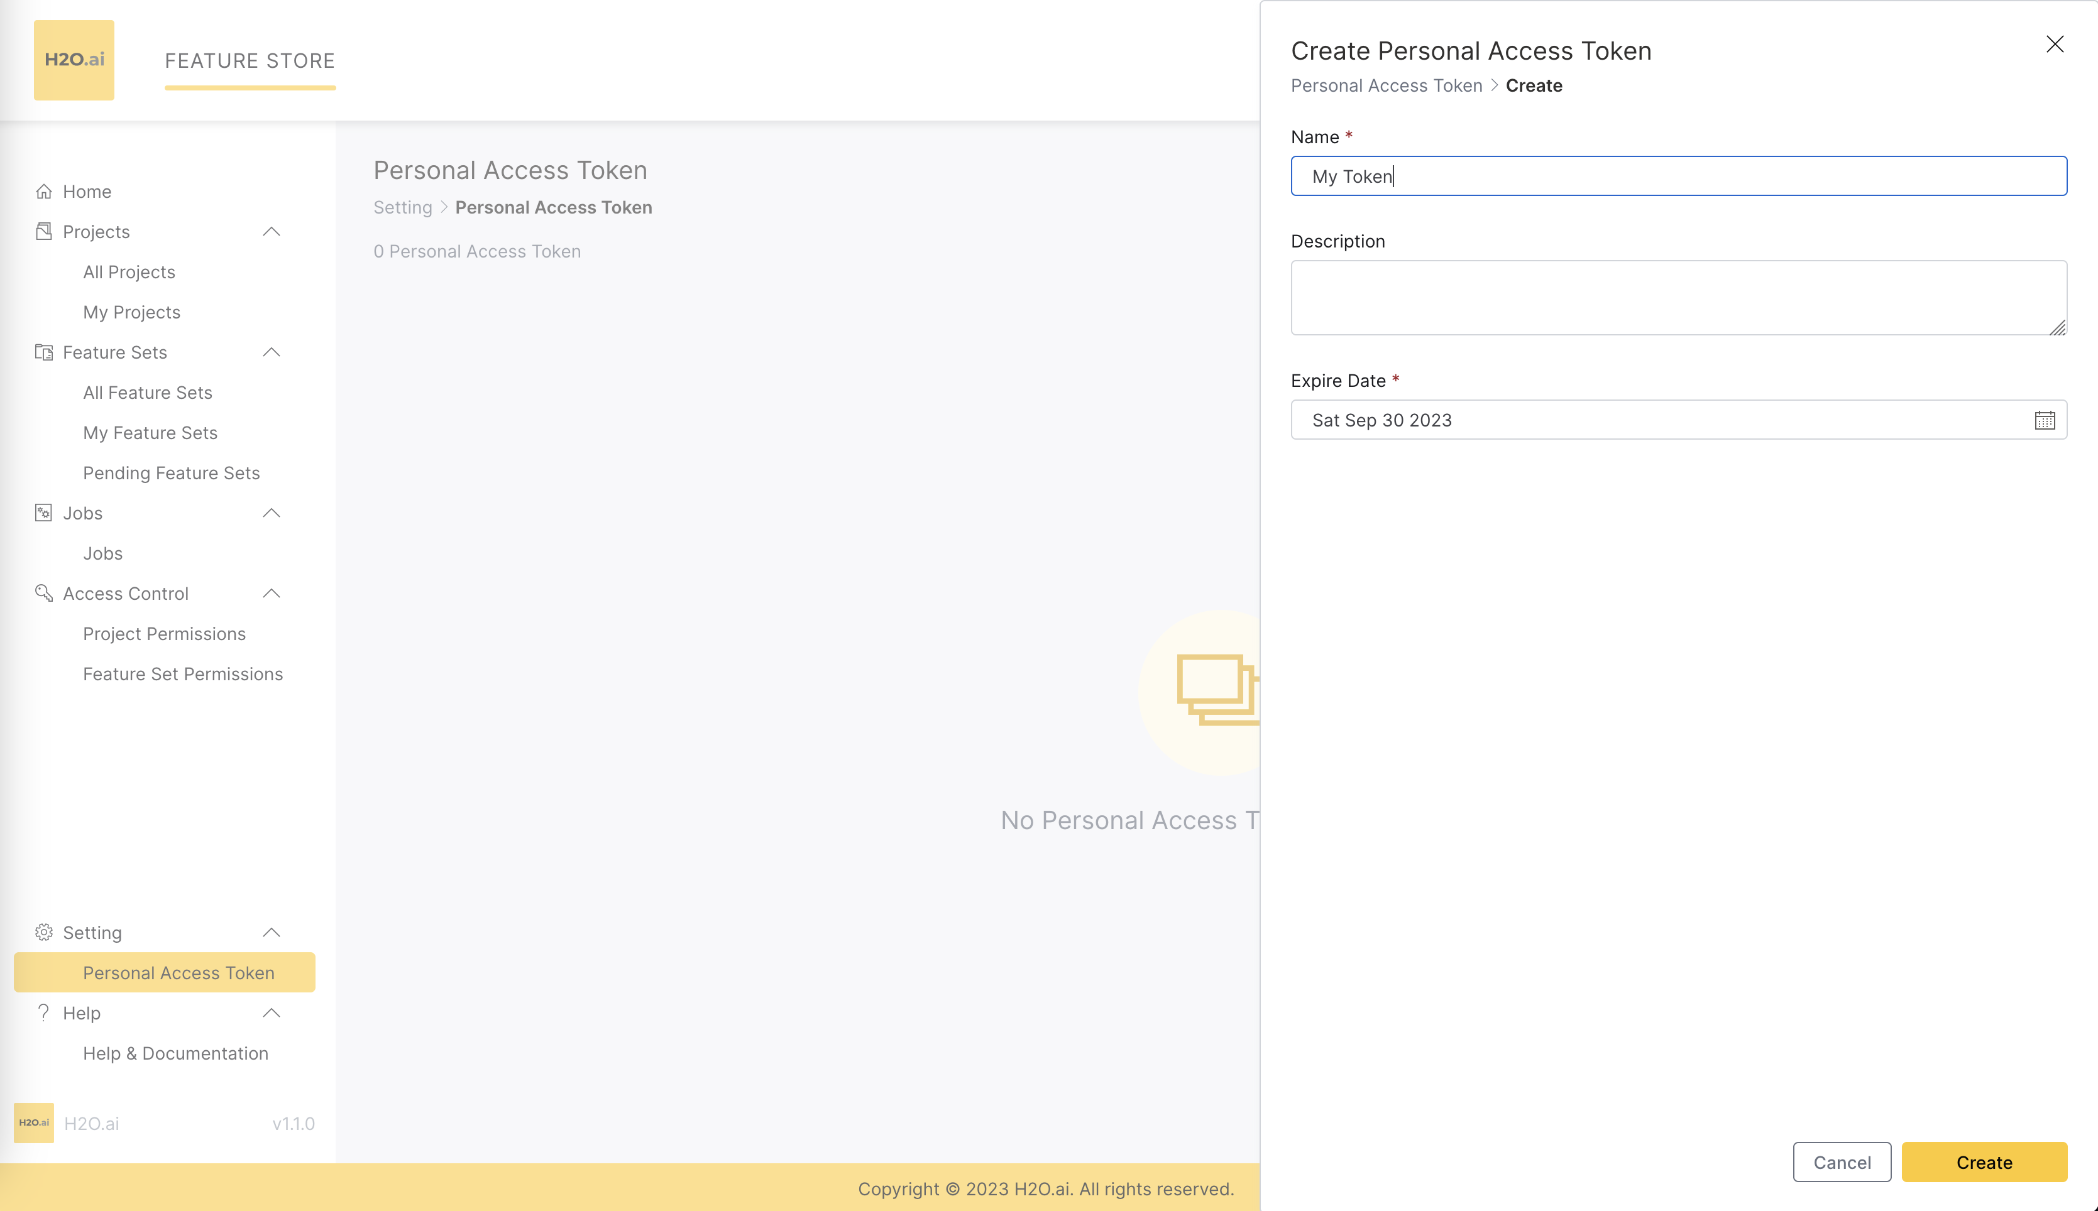
Task: Click the Create button
Action: [x=1985, y=1162]
